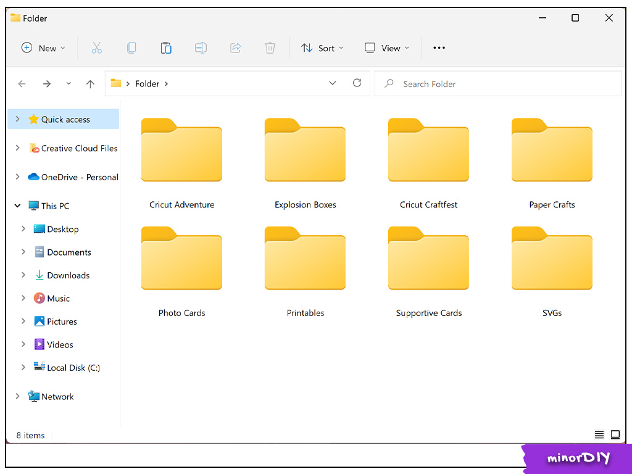This screenshot has width=632, height=474.
Task: Click the Search Folder input field
Action: tap(498, 84)
